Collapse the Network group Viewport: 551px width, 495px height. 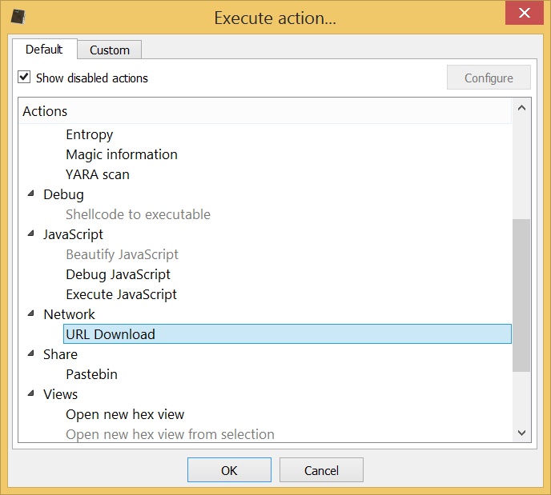(31, 313)
